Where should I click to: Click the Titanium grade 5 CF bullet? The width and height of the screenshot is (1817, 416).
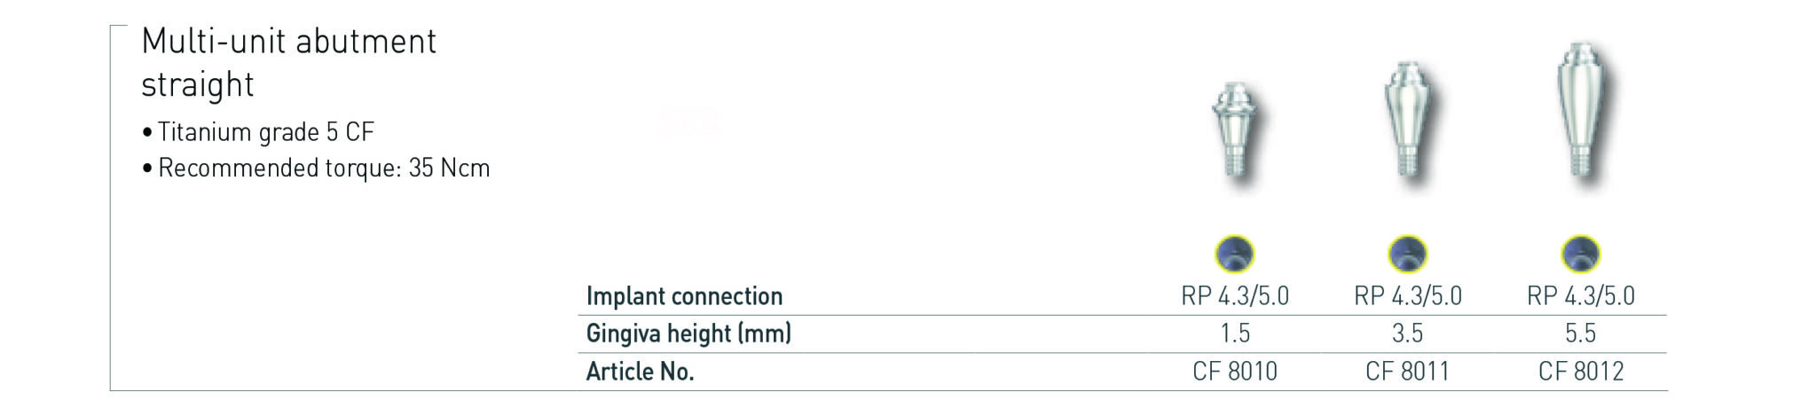(x=265, y=132)
